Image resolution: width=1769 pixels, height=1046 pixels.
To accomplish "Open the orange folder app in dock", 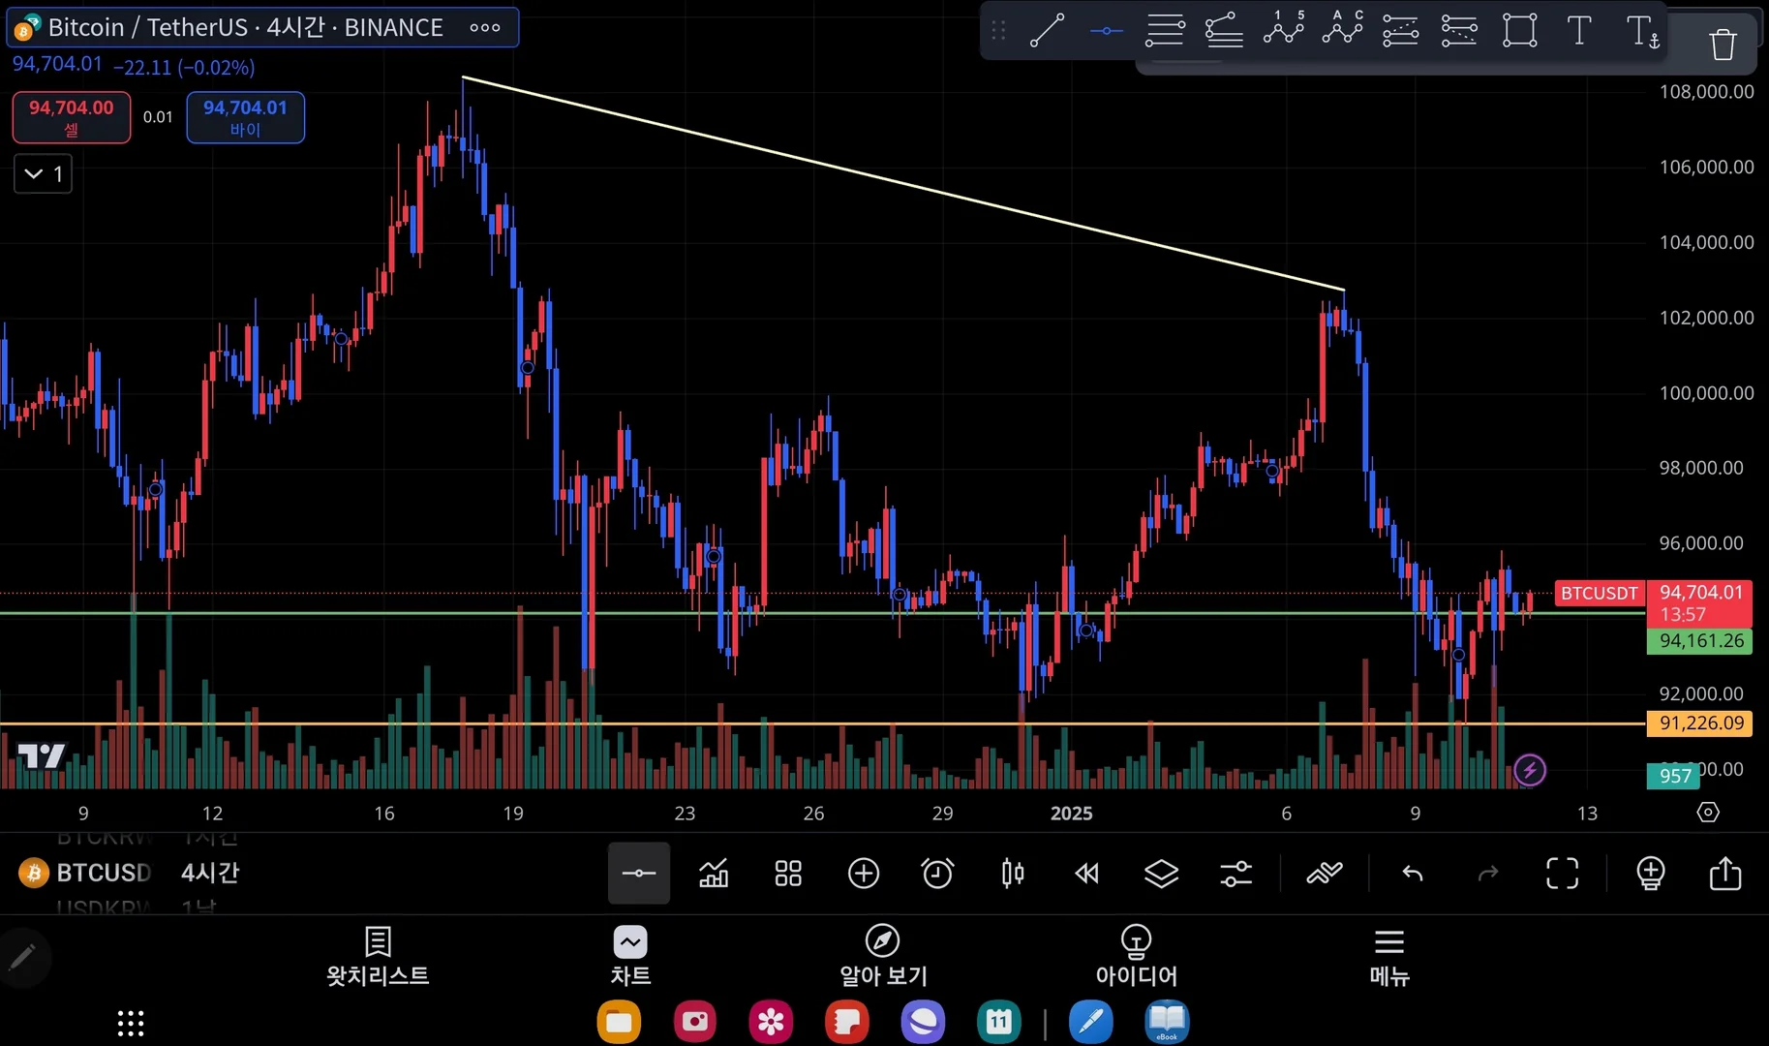I will 620,1022.
